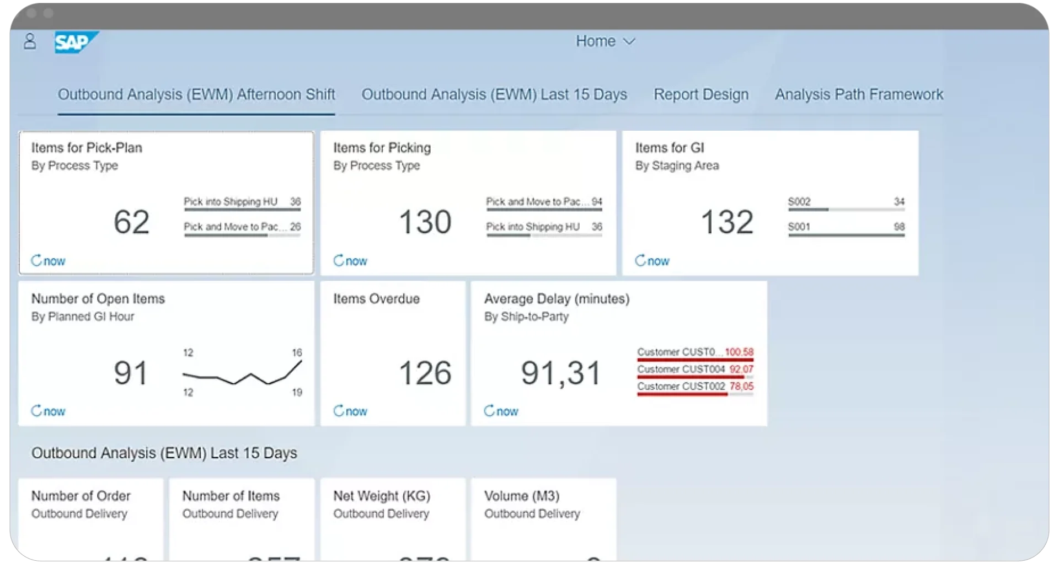Switch to Outbound Analysis Last 15 Days tab
The image size is (1059, 563).
click(494, 94)
